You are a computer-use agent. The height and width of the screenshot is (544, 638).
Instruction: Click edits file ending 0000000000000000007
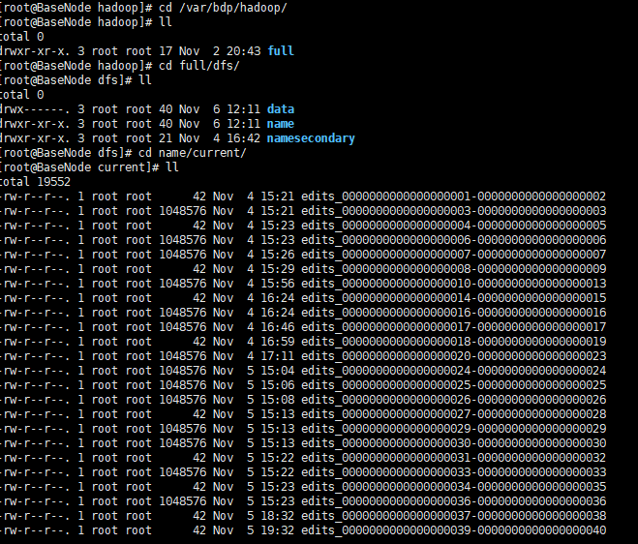(454, 255)
